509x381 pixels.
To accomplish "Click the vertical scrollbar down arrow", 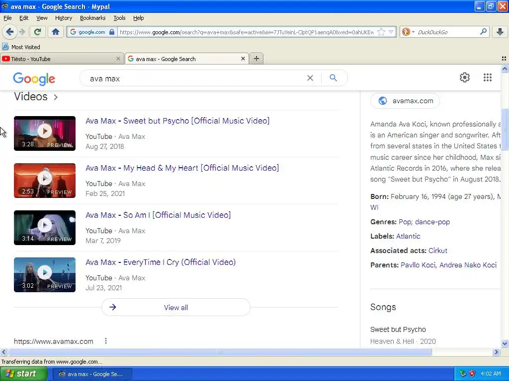I will click(x=505, y=344).
